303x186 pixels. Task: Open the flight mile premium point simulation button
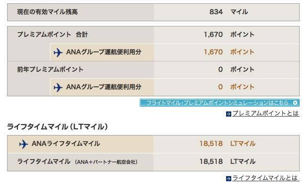(220, 102)
